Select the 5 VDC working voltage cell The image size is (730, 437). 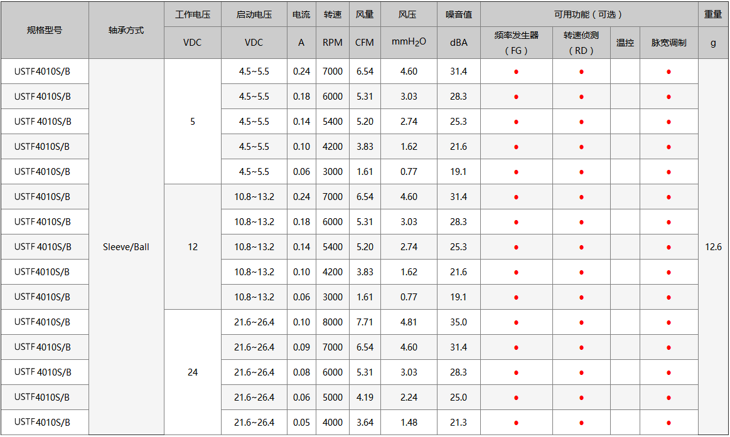[x=193, y=122]
